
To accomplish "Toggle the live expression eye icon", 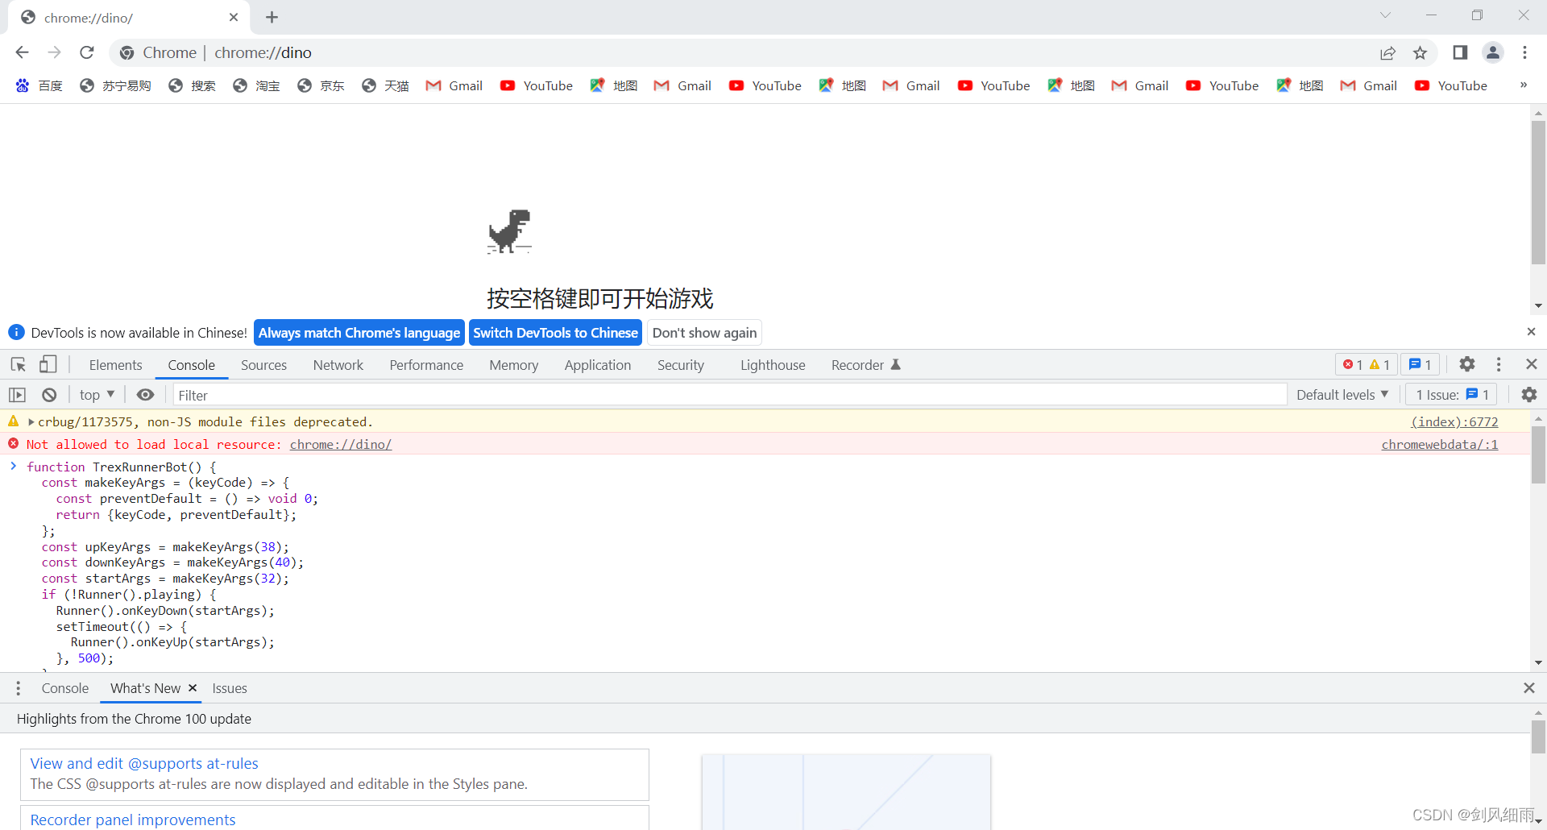I will click(145, 395).
